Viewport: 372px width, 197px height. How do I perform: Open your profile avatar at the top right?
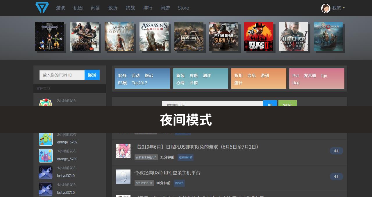point(326,8)
